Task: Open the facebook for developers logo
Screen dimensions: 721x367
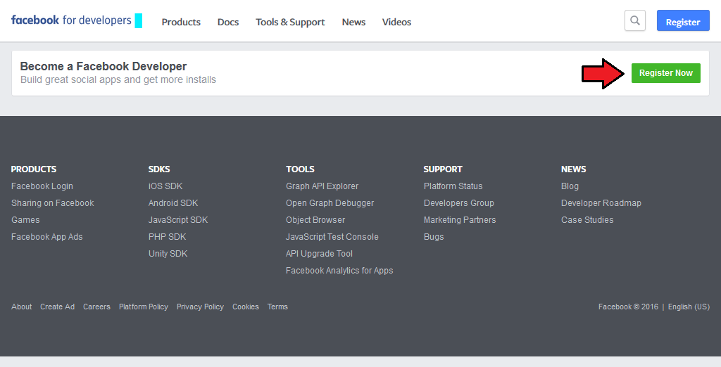Action: coord(71,20)
